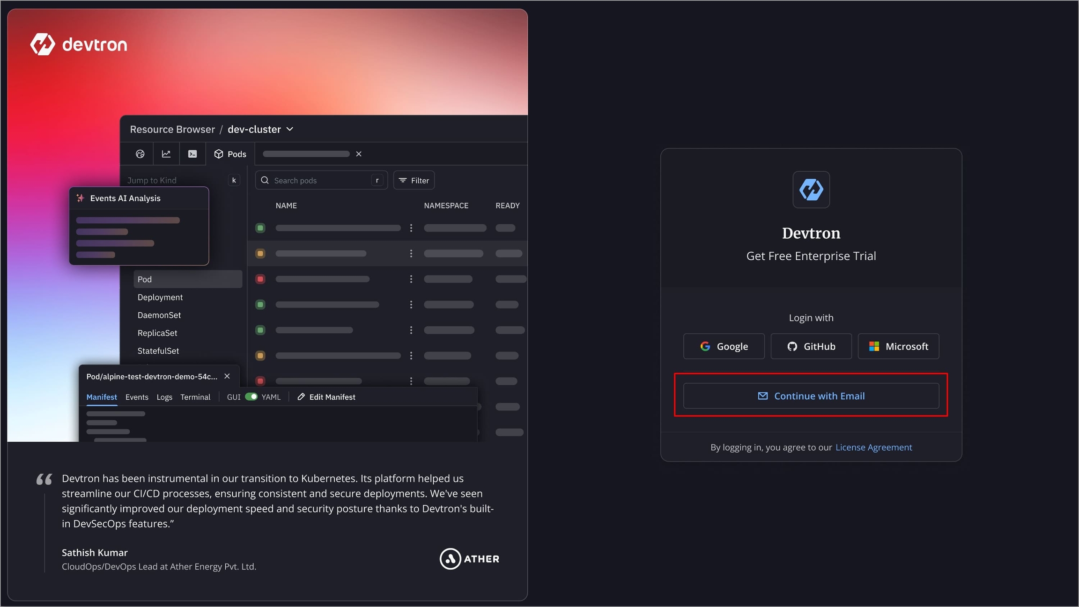1079x607 pixels.
Task: Toggle the GUI/YAML switch
Action: (251, 396)
